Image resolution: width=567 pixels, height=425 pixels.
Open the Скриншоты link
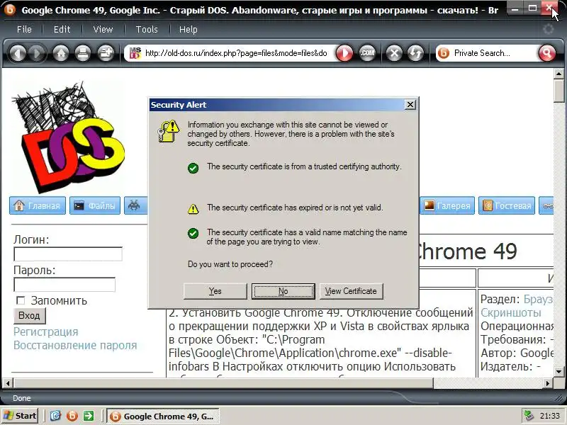click(510, 312)
